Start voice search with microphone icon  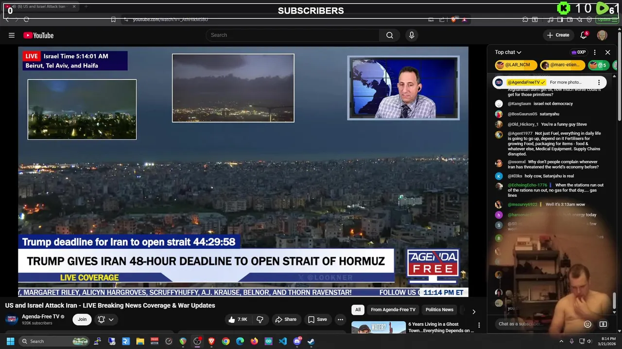[412, 35]
